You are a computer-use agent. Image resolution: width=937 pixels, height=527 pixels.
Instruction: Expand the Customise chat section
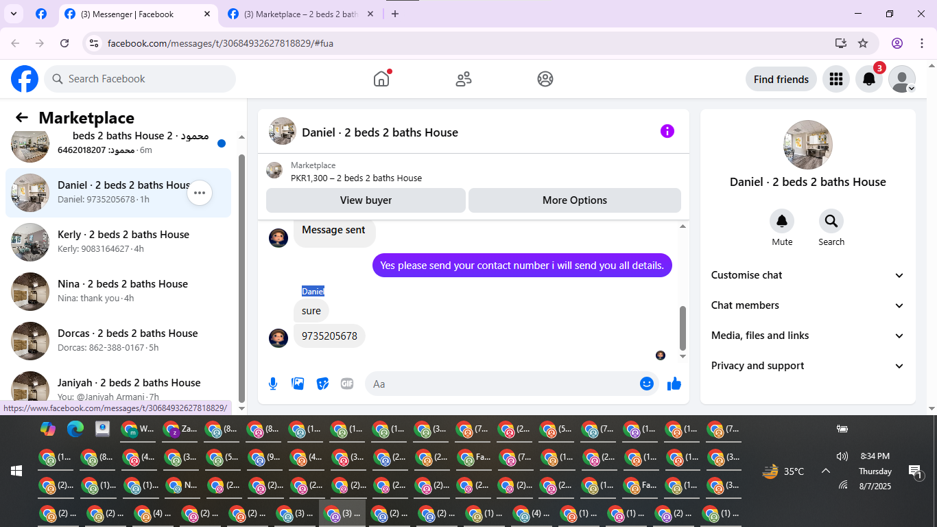click(808, 275)
